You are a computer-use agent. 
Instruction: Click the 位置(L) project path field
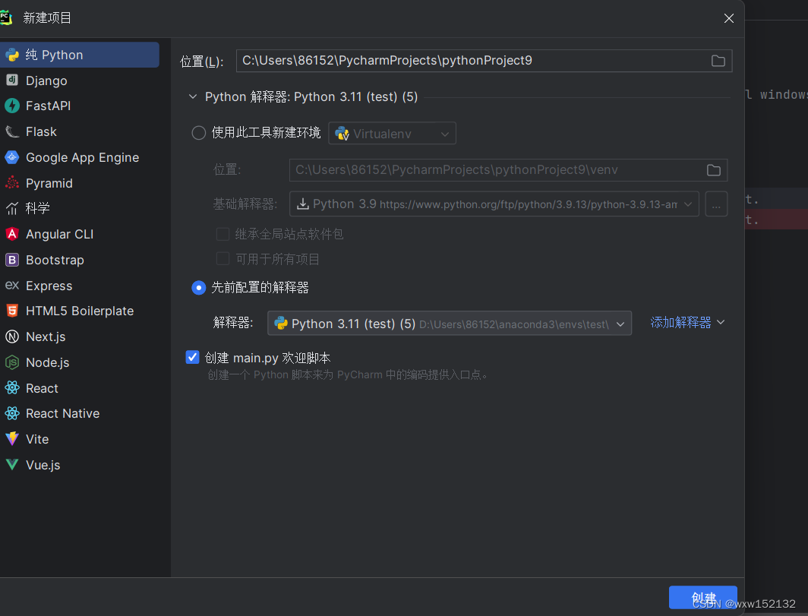tap(484, 61)
